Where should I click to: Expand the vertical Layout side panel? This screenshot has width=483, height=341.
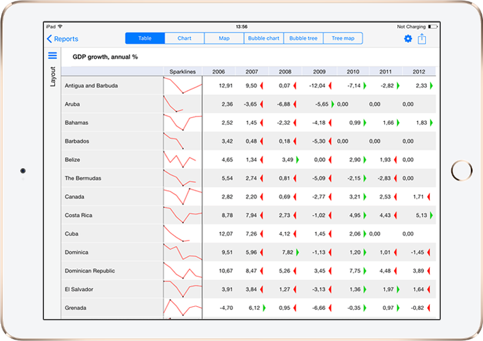[53, 77]
